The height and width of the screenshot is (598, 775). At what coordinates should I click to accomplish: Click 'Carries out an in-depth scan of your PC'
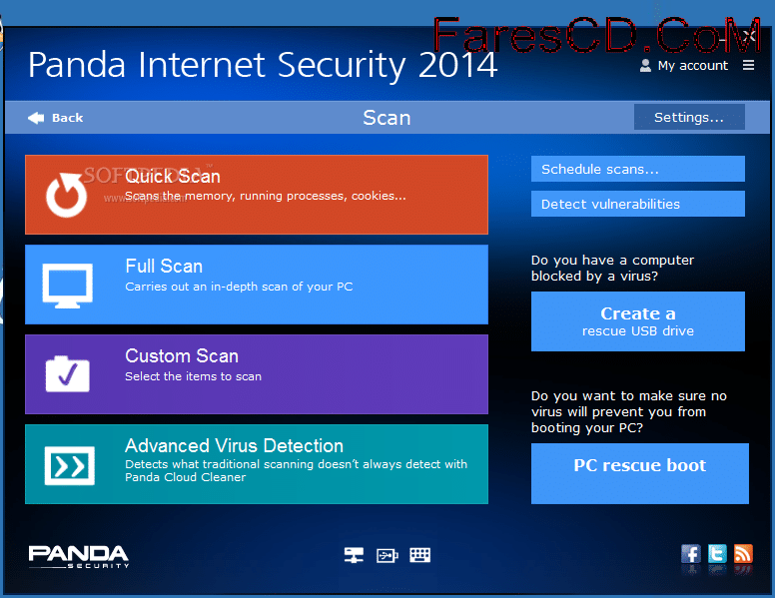pos(239,287)
